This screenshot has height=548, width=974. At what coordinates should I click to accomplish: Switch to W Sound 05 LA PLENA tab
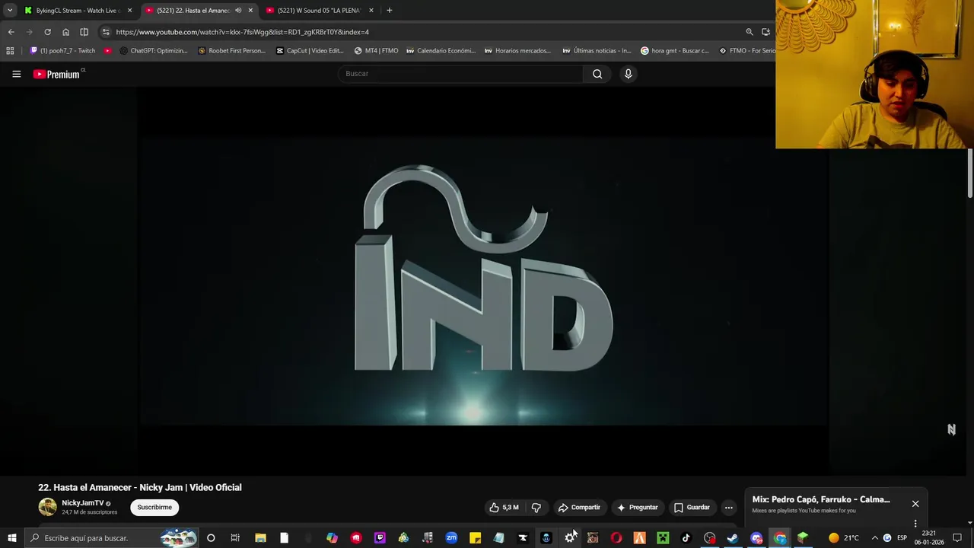coord(320,11)
